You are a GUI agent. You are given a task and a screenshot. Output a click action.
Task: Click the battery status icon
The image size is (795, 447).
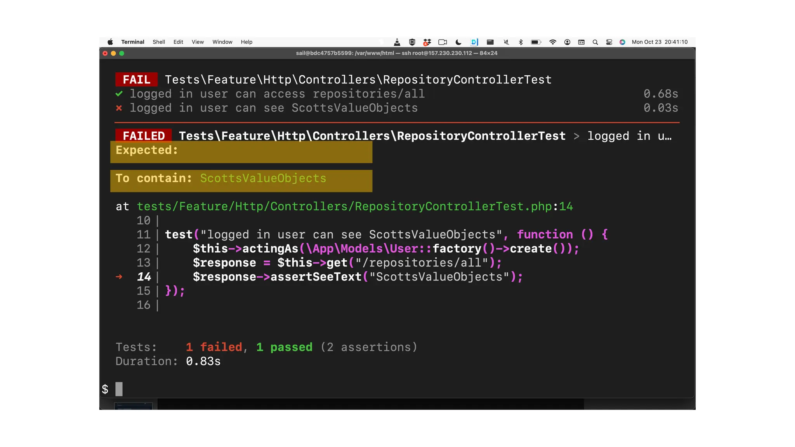[536, 42]
